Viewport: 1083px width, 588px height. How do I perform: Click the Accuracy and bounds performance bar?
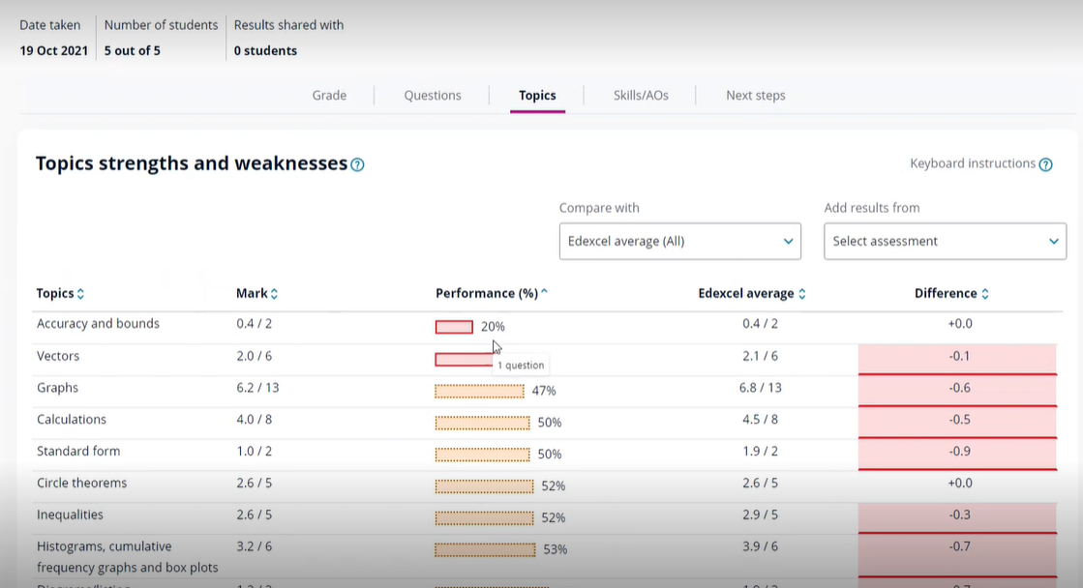click(454, 327)
